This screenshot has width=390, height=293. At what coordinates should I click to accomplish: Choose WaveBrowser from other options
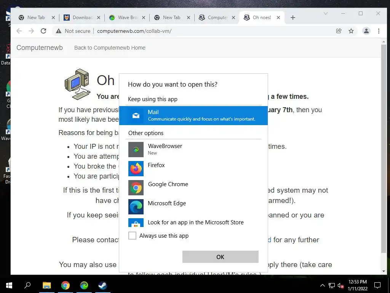pyautogui.click(x=193, y=149)
